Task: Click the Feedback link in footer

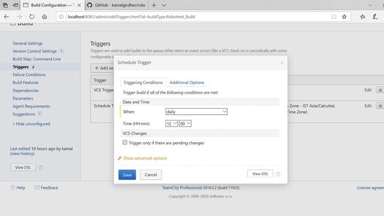Action: pyautogui.click(x=49, y=188)
